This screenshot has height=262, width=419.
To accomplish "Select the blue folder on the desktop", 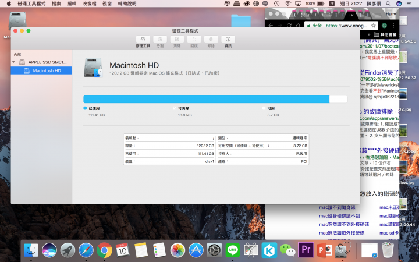I will 241,20.
